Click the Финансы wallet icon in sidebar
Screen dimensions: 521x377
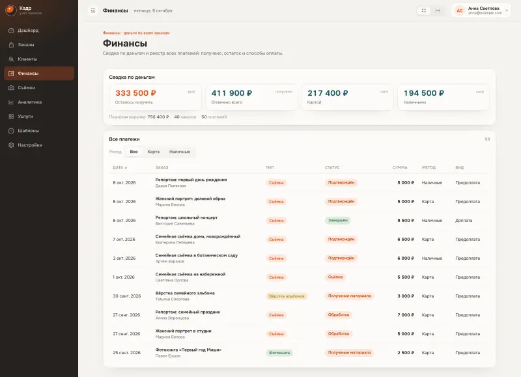coord(11,74)
